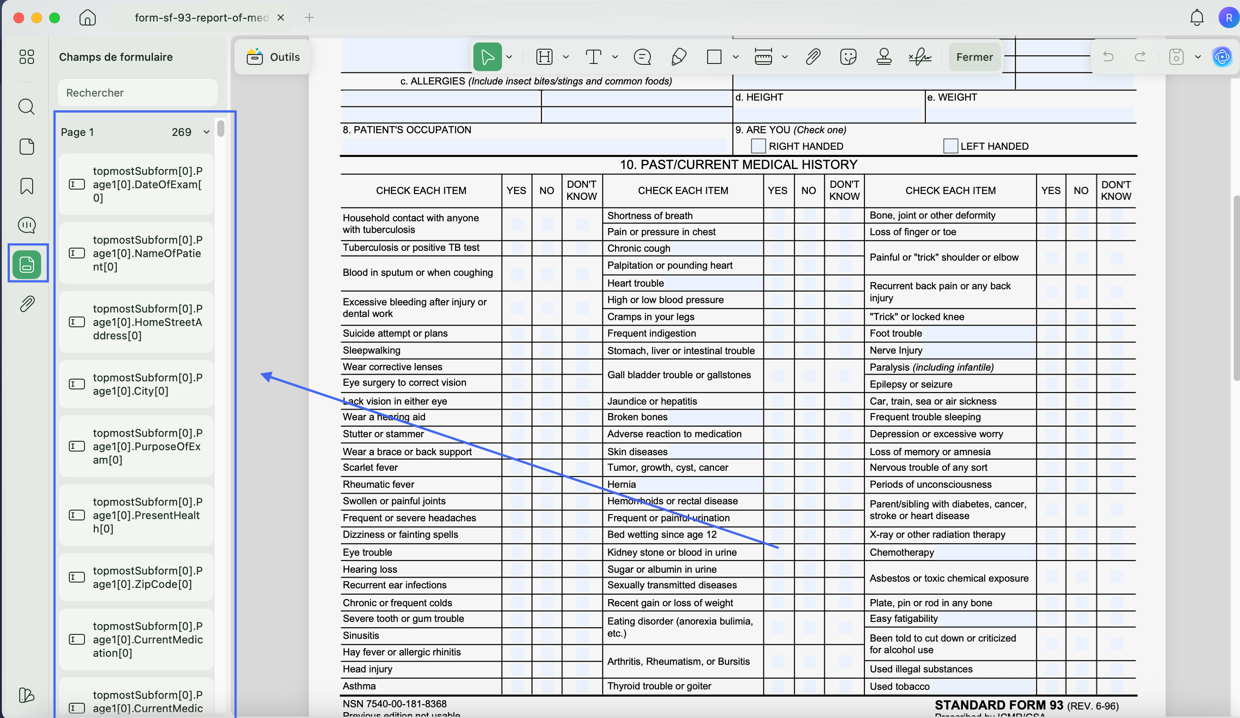
Task: Select the text T tool
Action: (x=594, y=57)
